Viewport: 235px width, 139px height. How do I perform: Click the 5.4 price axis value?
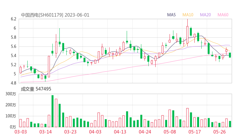(13, 56)
